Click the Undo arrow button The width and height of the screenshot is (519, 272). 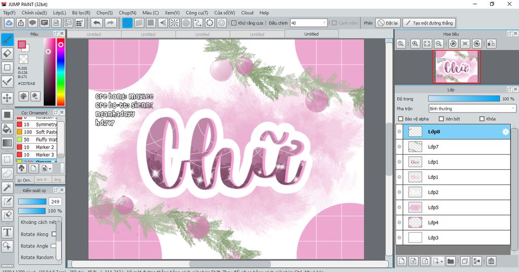pos(97,23)
